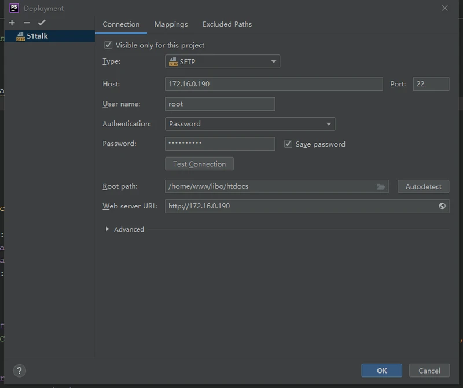This screenshot has height=388, width=463.
Task: Select the 51talk server entry
Action: point(50,36)
